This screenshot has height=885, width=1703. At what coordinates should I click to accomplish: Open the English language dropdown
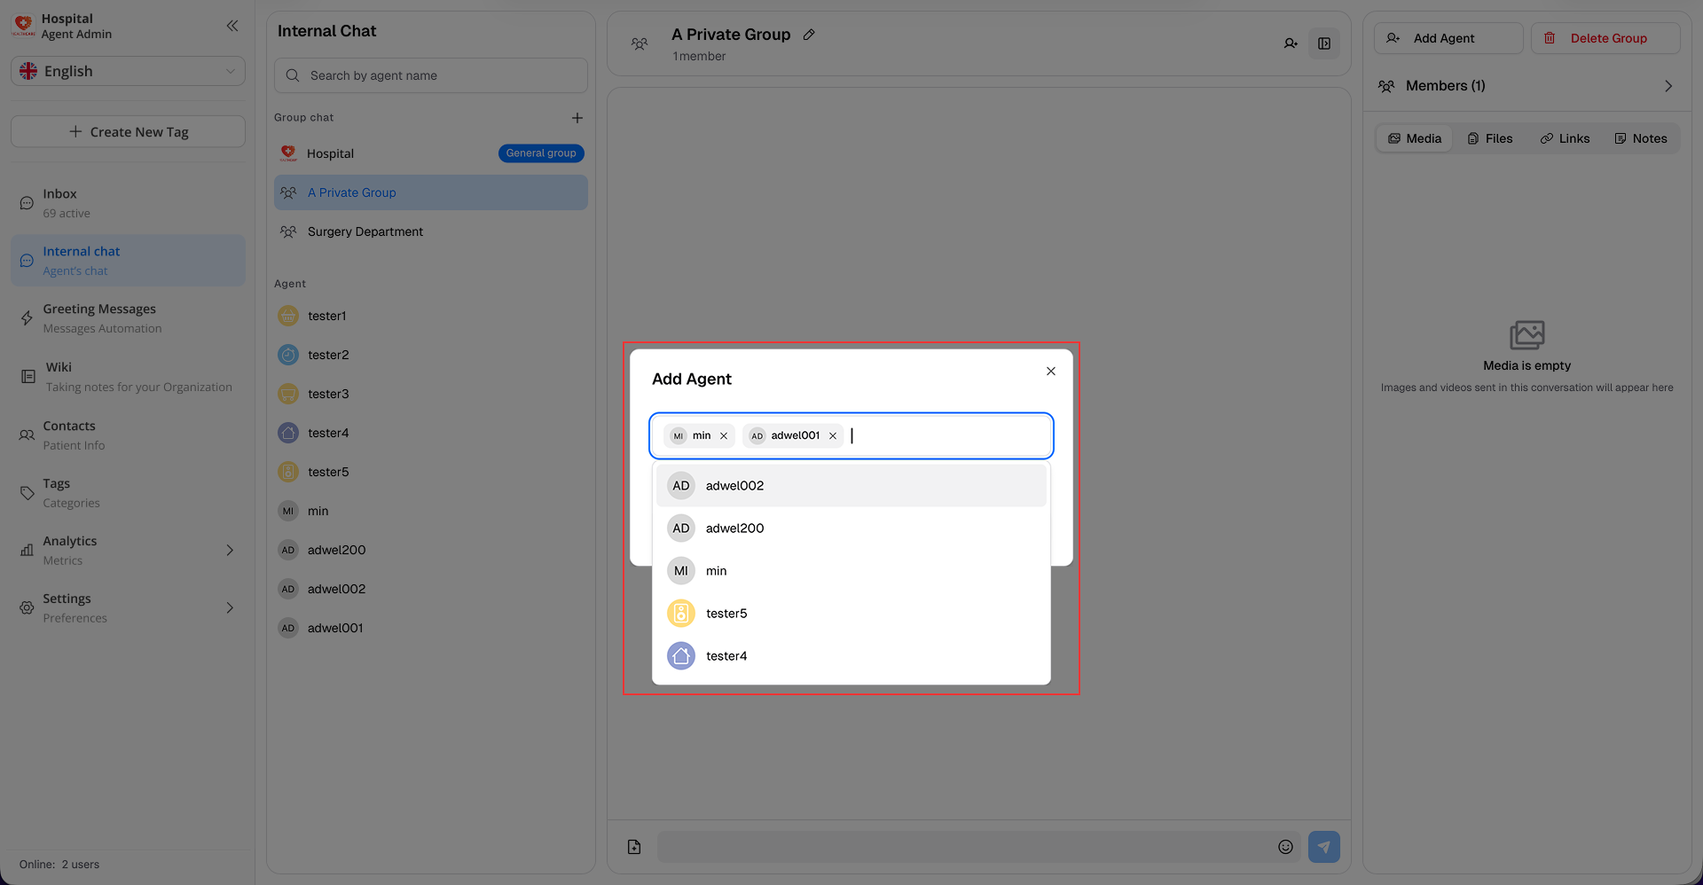pos(128,71)
